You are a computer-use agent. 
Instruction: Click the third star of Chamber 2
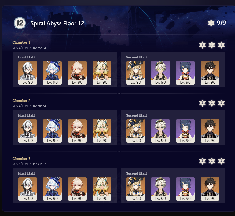click(x=221, y=103)
